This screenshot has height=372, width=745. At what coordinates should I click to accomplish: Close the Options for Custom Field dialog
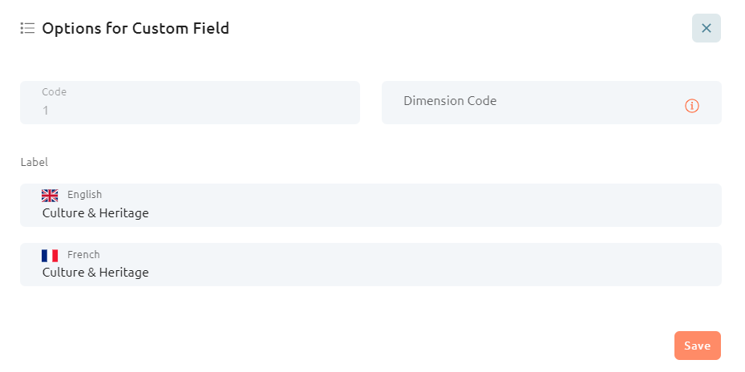(706, 28)
